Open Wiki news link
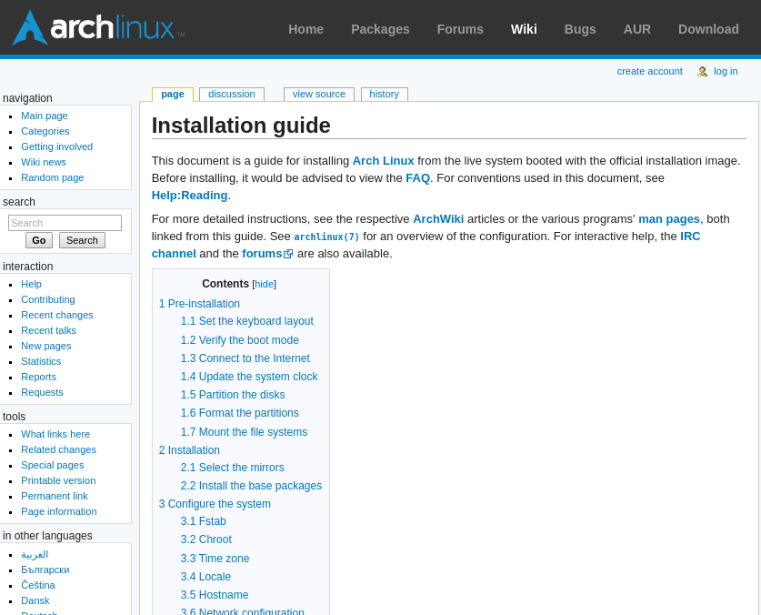This screenshot has width=761, height=615. pos(44,162)
